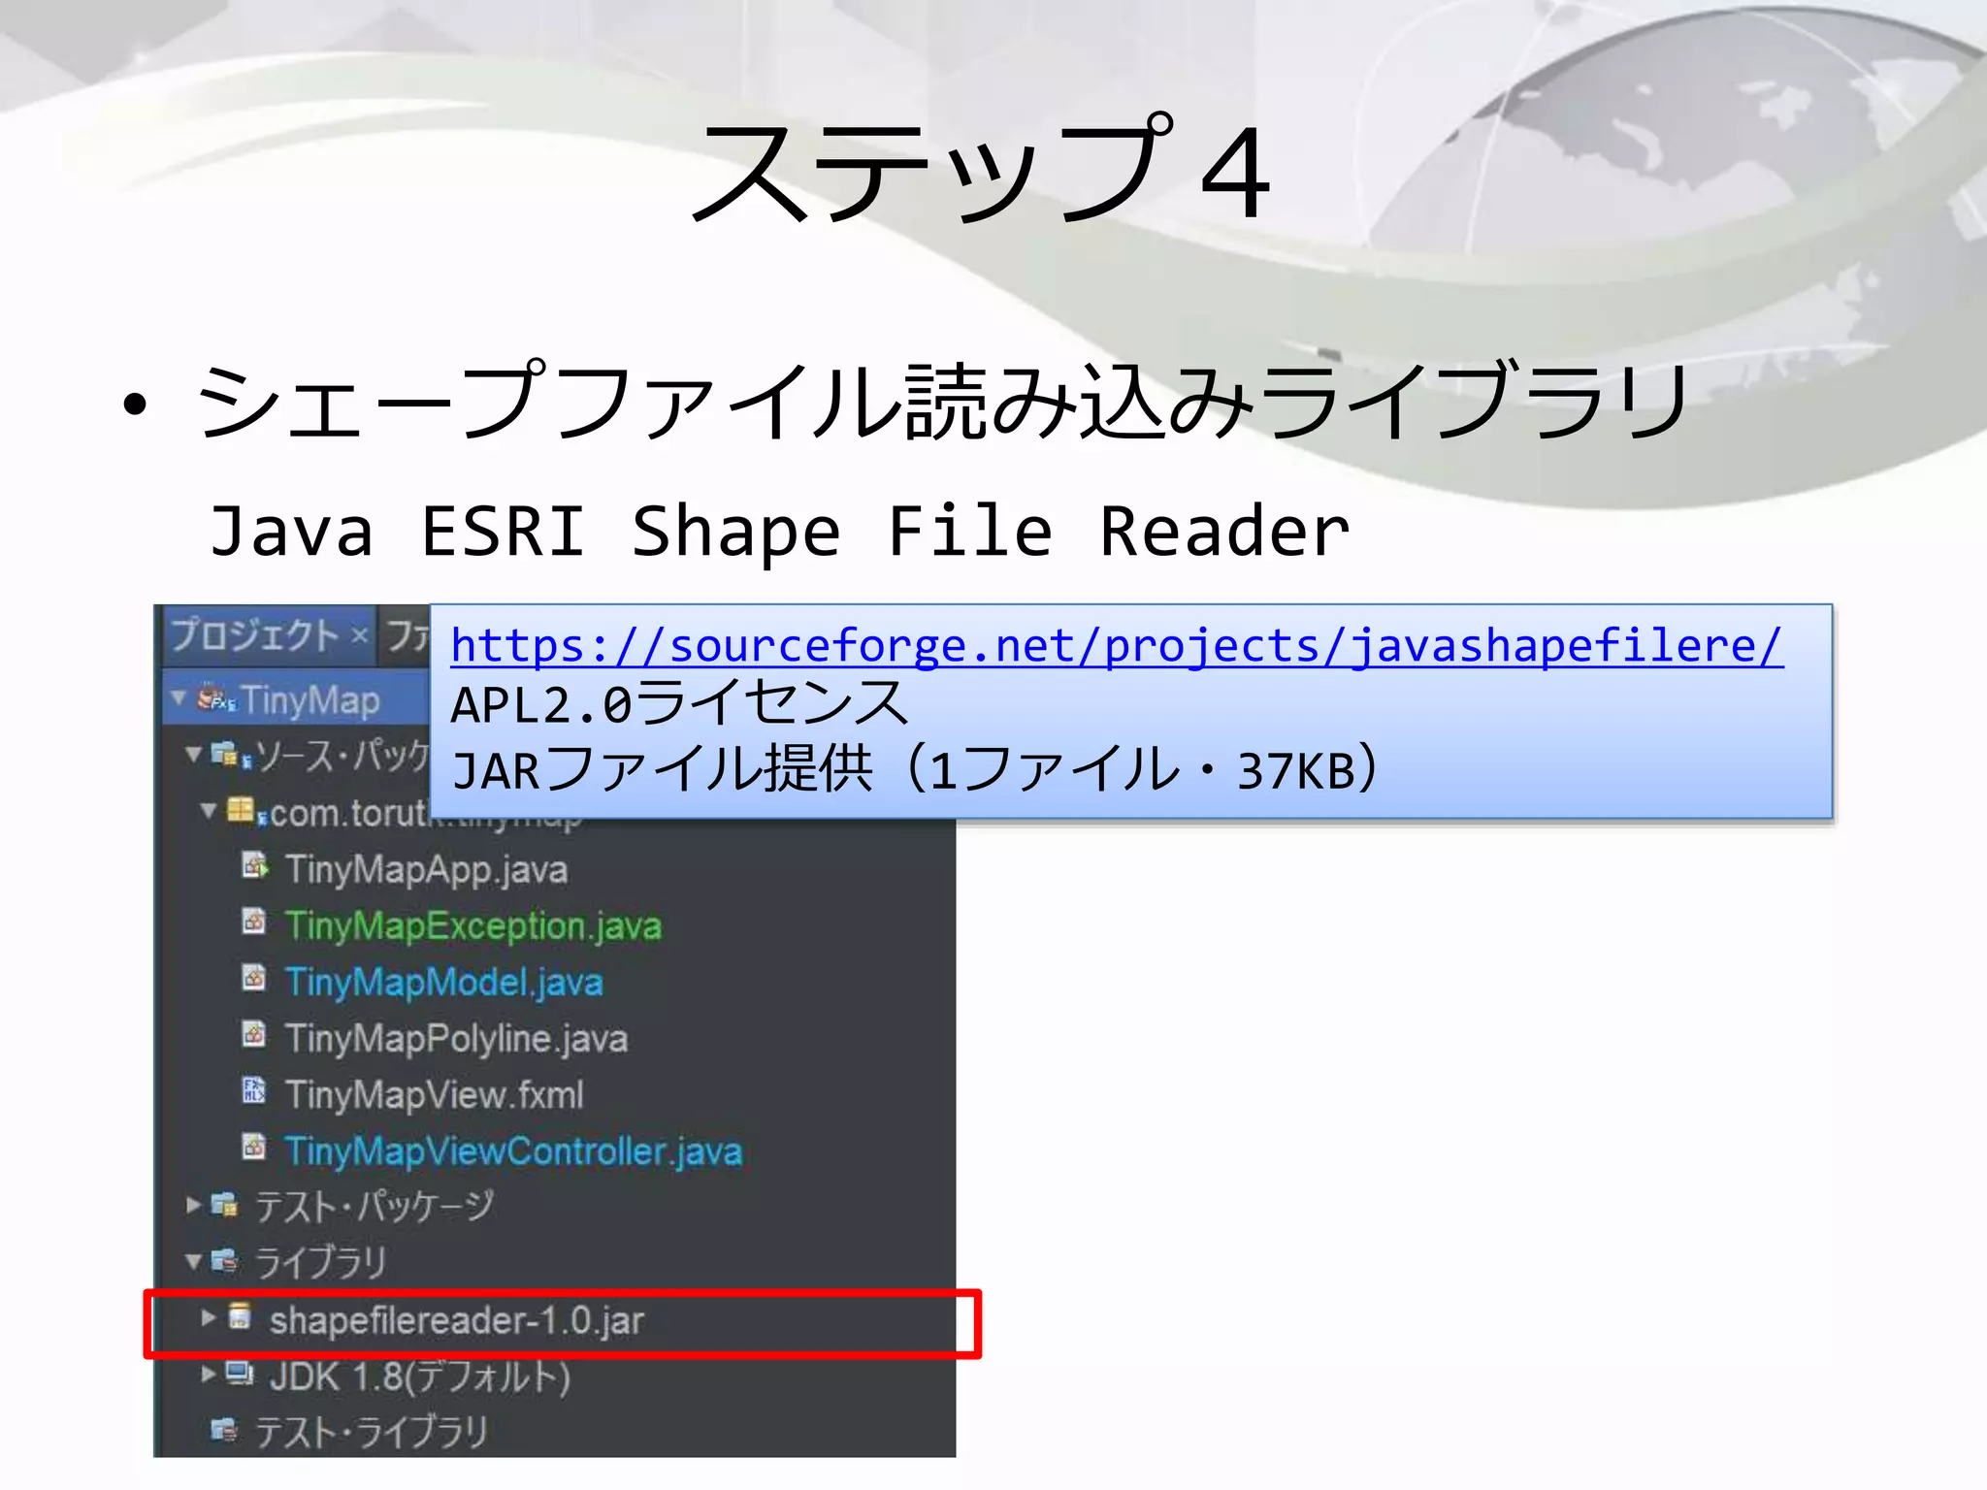
Task: Select the ライブラリ label
Action: pos(320,1263)
